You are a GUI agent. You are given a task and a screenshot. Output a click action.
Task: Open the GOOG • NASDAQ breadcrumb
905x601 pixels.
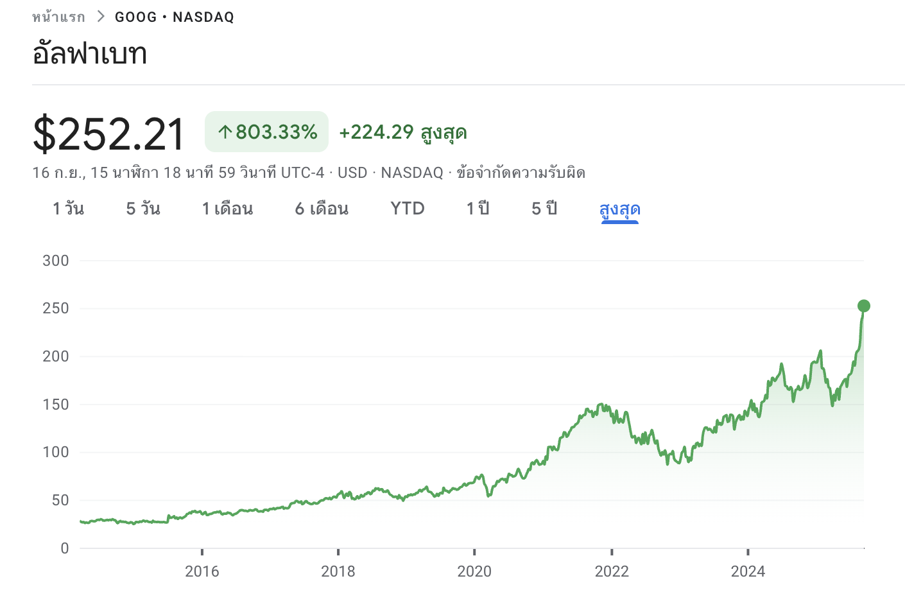175,17
